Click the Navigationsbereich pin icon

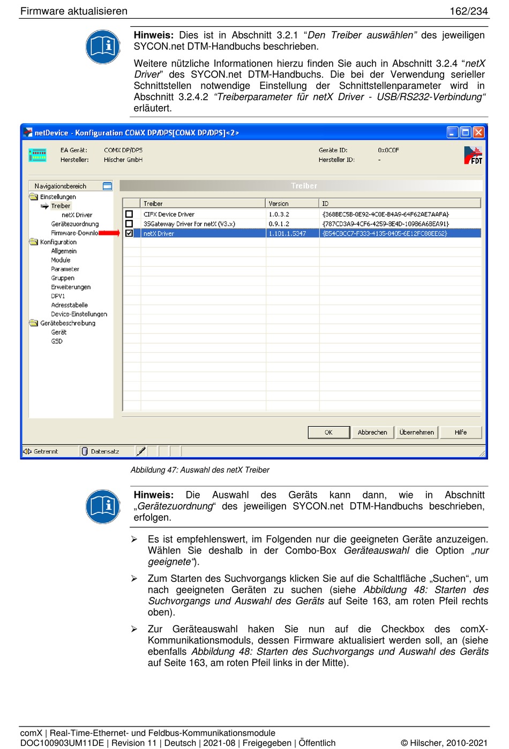(x=107, y=186)
